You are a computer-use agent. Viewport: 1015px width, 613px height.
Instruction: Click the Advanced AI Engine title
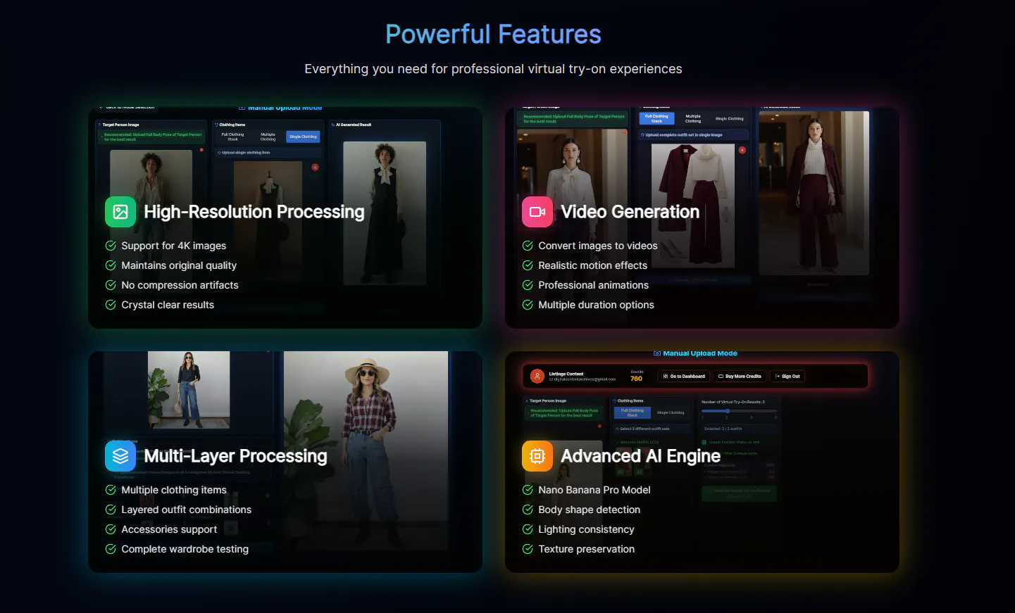pyautogui.click(x=641, y=456)
